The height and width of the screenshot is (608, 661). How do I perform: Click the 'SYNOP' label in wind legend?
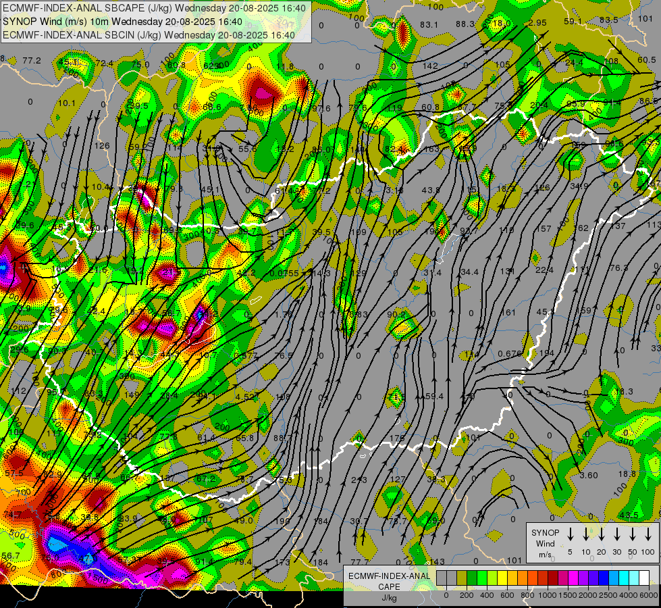click(x=545, y=532)
